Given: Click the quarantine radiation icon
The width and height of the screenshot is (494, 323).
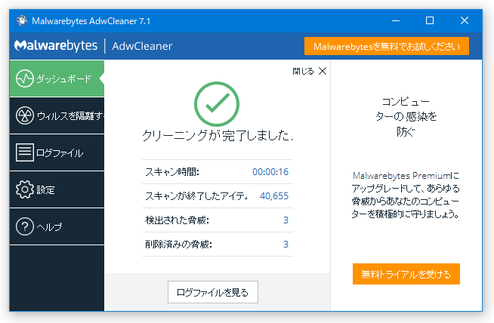Looking at the screenshot, I should coord(25,115).
